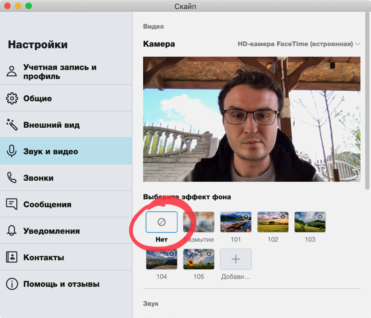Click the plus icon to add a background
The width and height of the screenshot is (371, 318).
[x=235, y=259]
